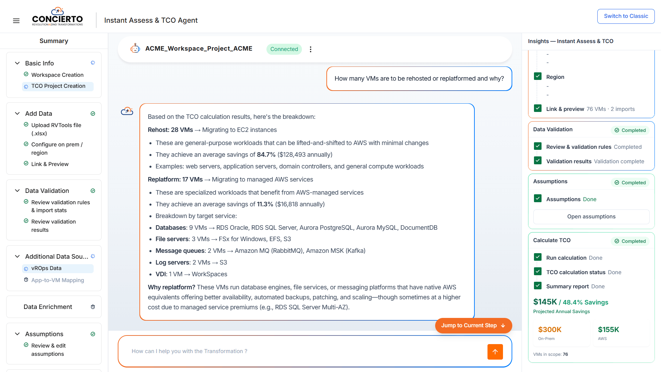Click the Completed badge on the Data Validation card
This screenshot has height=372, width=661.
630,130
